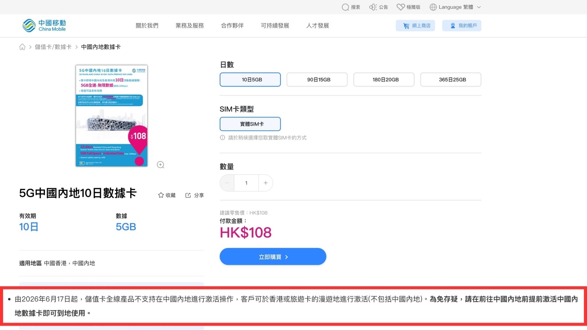Click the 5G中國內地10日數據卡 product title
Image resolution: width=587 pixels, height=330 pixels.
78,193
